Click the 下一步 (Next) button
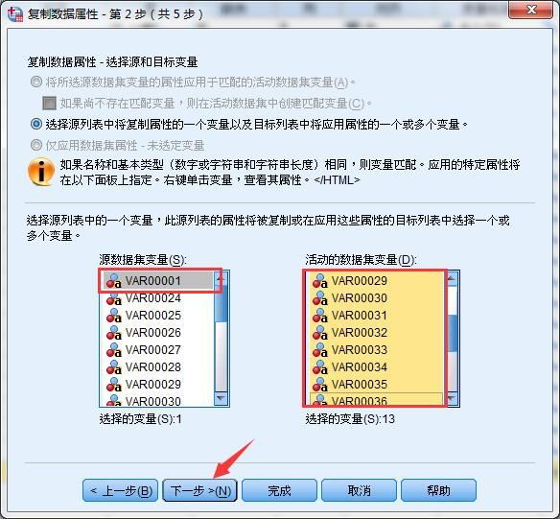Screen dimensions: 560x519 click(x=200, y=491)
